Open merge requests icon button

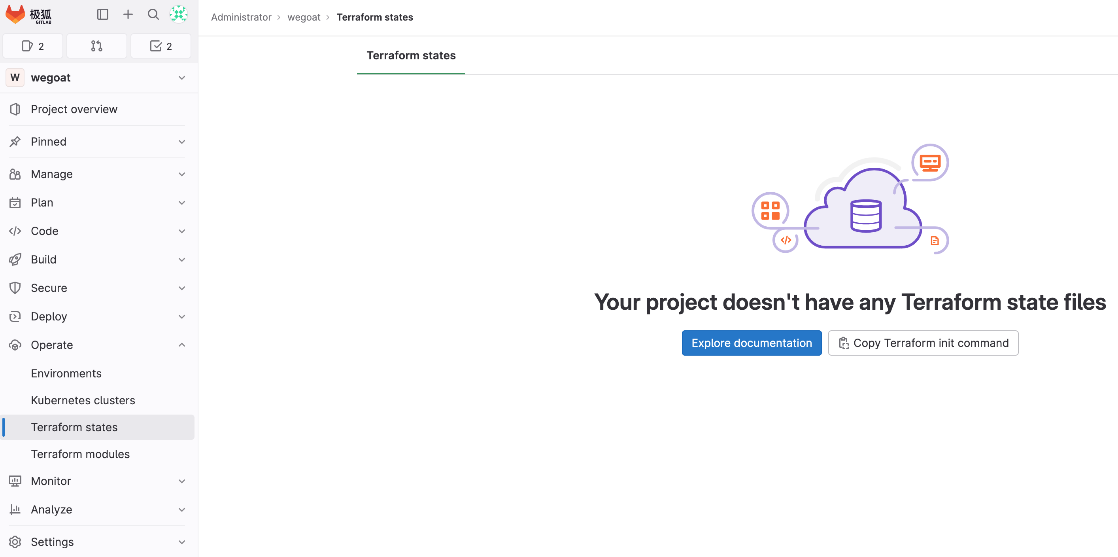pyautogui.click(x=96, y=46)
